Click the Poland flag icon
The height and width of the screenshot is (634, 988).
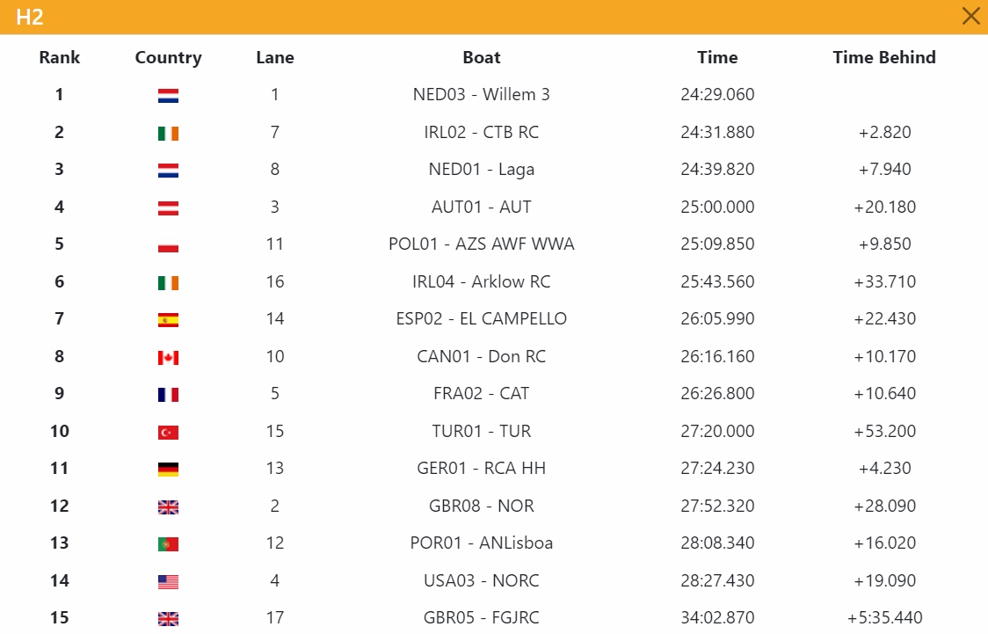pyautogui.click(x=168, y=246)
